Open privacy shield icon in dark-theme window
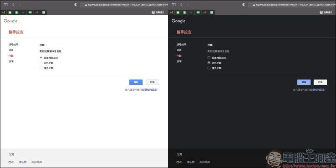 tap(244, 5)
